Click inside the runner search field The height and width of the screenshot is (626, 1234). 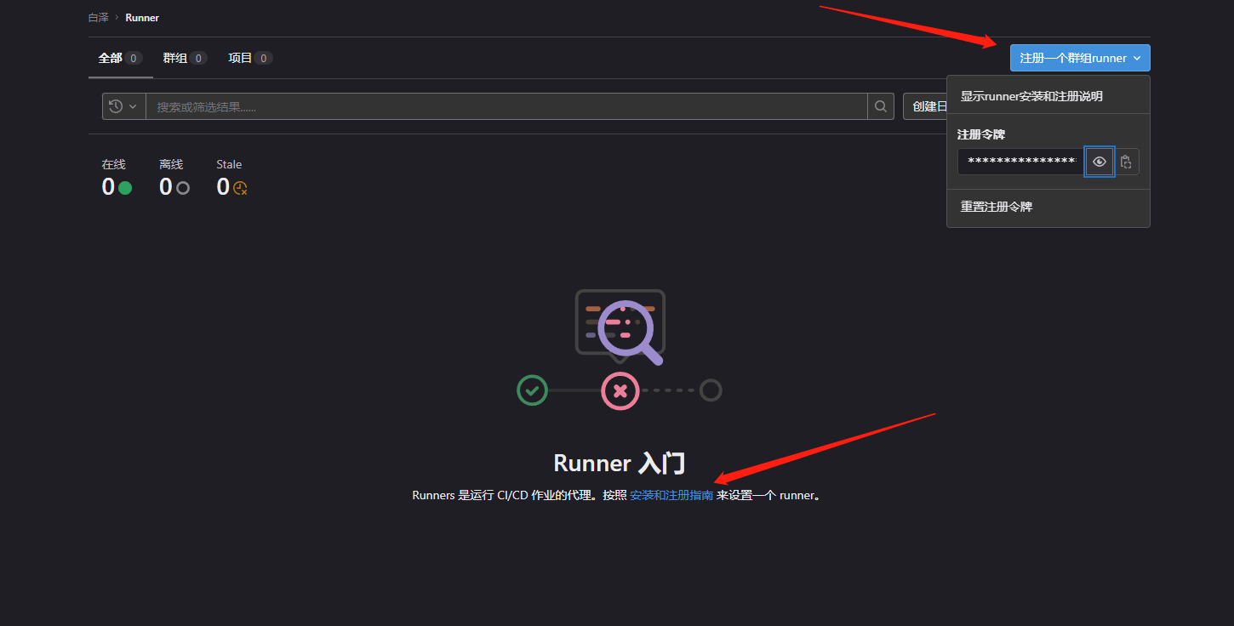(x=506, y=106)
